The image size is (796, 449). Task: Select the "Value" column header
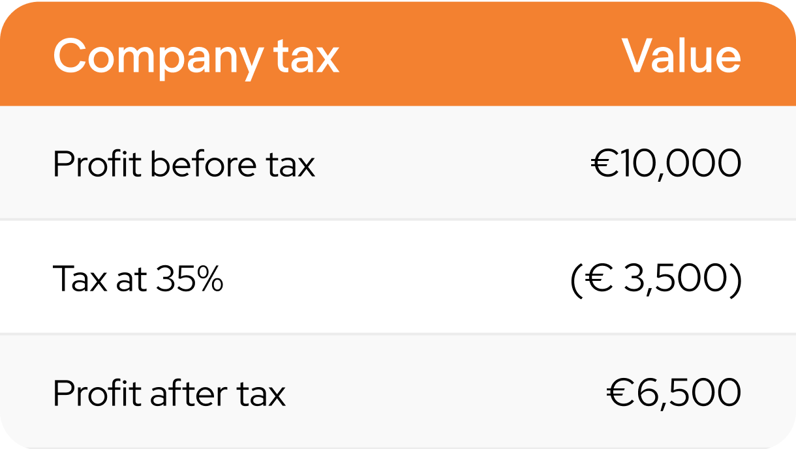tap(681, 55)
